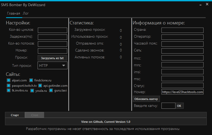This screenshot has width=212, height=135.
Task: Toggle the lk.invitro.ru checkbox
Action: point(8,90)
